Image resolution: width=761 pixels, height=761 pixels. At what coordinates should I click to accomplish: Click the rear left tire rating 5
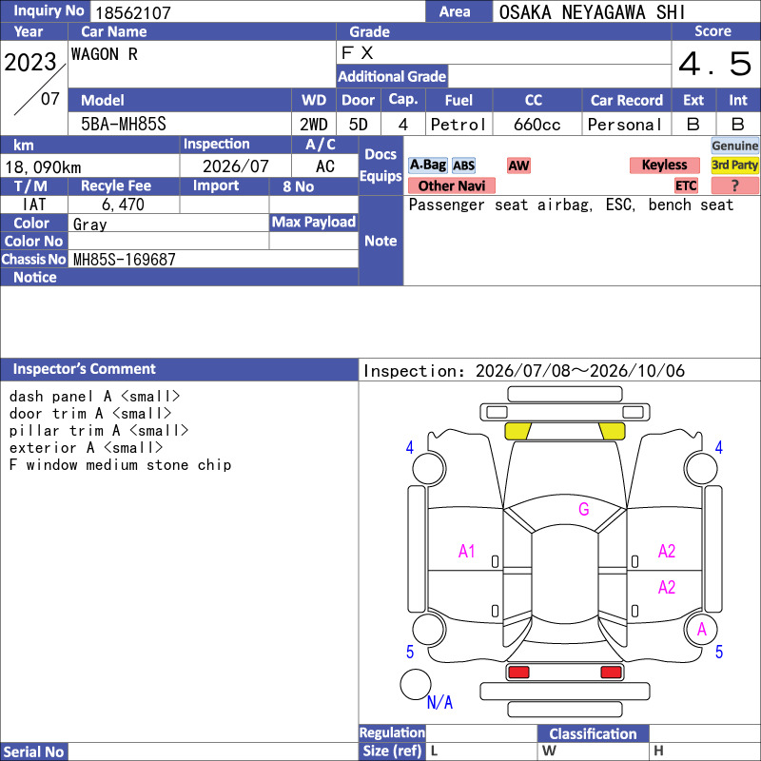[x=410, y=652]
